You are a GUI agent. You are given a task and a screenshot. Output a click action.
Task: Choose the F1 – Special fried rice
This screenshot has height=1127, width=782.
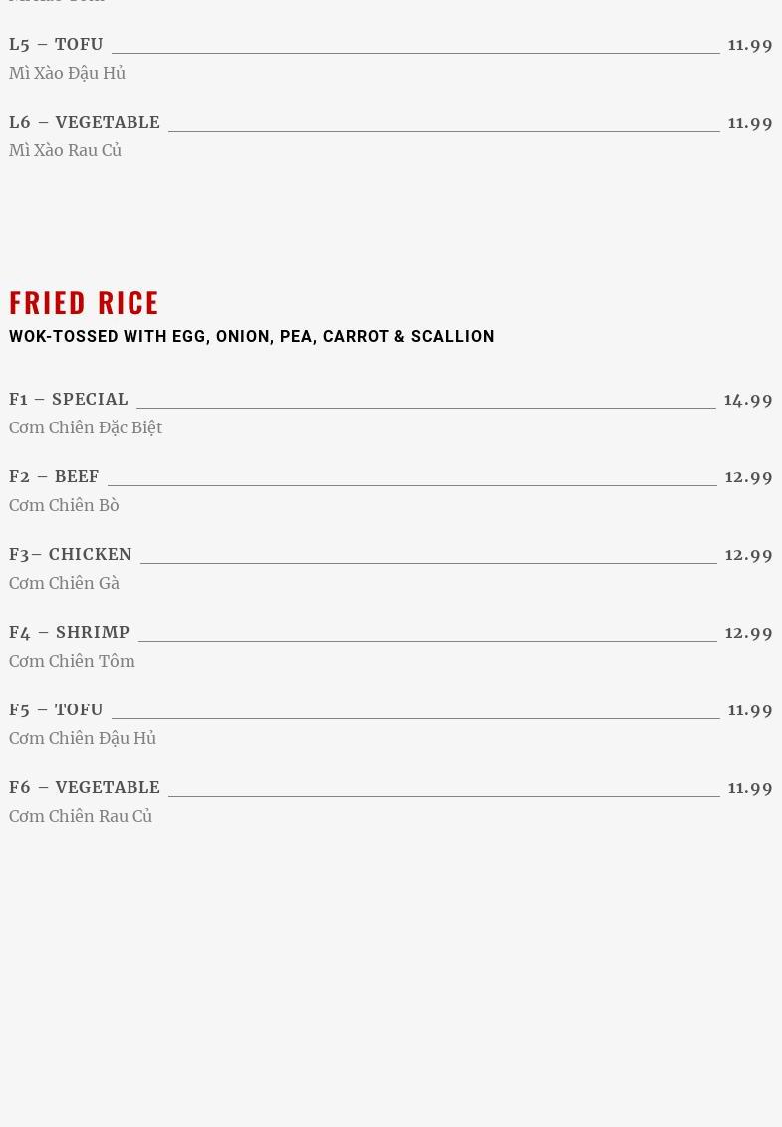click(x=69, y=400)
